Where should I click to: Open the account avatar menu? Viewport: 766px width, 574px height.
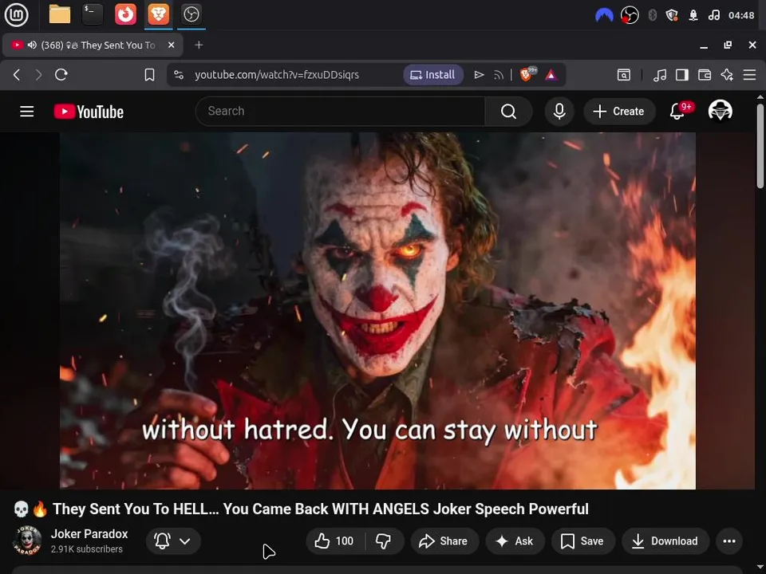(720, 111)
